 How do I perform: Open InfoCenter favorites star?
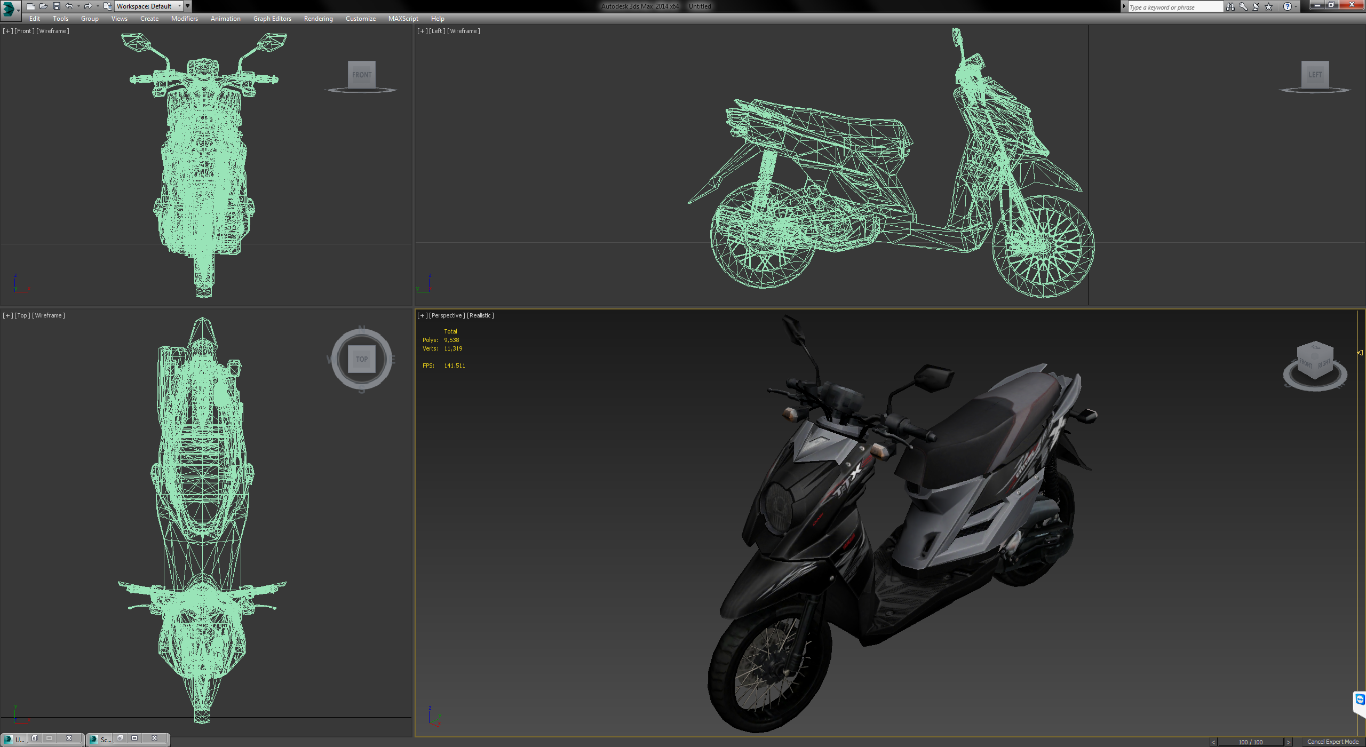pyautogui.click(x=1269, y=6)
